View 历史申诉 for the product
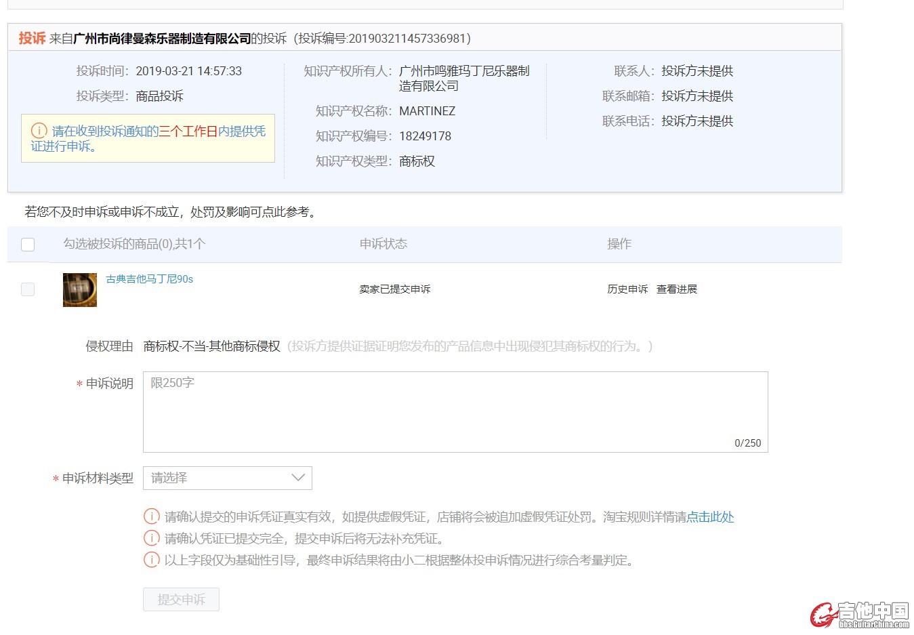Screen dimensions: 914x635 point(627,289)
